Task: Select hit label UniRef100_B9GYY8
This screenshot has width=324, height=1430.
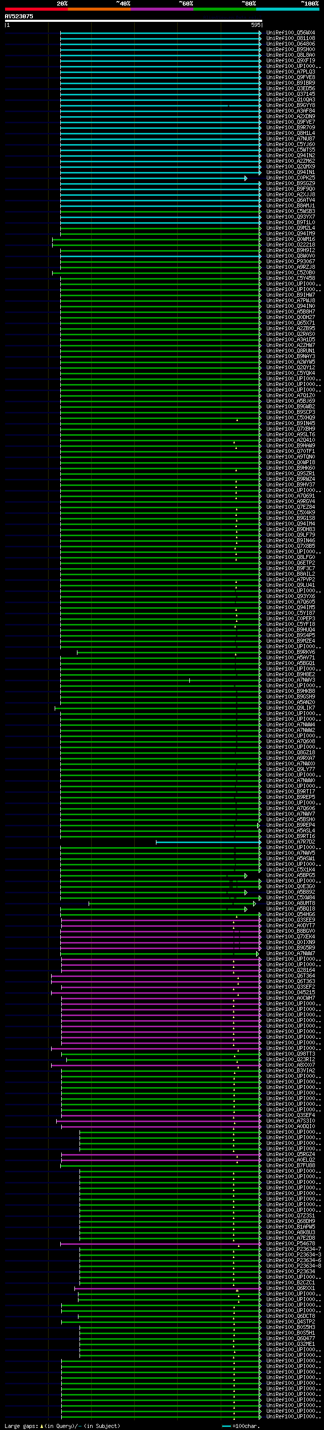Action: [x=291, y=105]
